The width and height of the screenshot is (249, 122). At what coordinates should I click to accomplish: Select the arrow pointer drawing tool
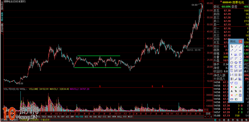pos(232,47)
